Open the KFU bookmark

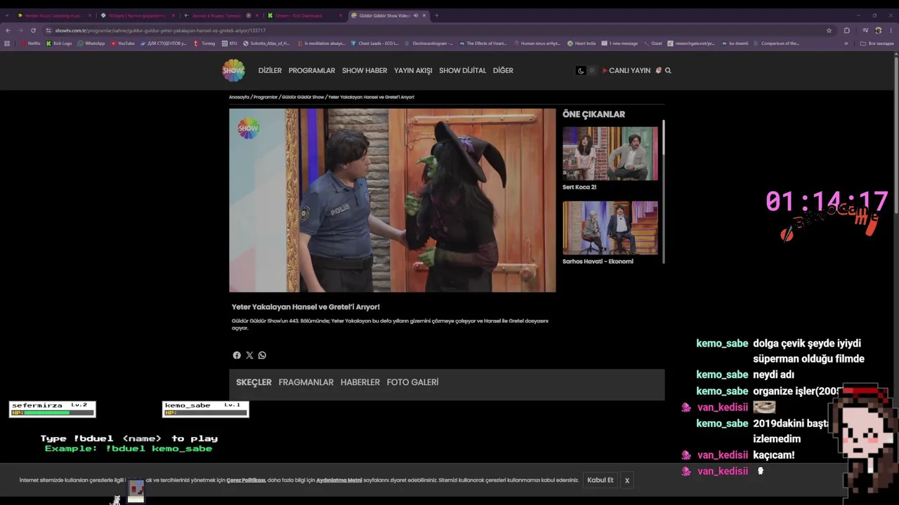(x=230, y=43)
